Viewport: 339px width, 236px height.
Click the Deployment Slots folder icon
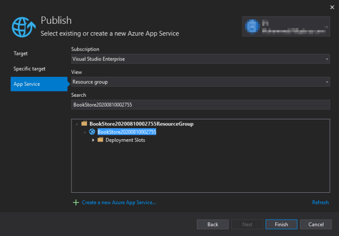point(100,140)
